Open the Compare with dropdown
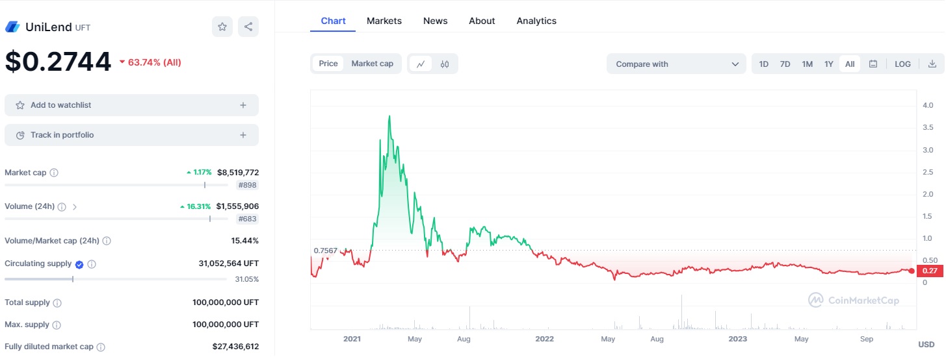The height and width of the screenshot is (357, 946). click(676, 64)
